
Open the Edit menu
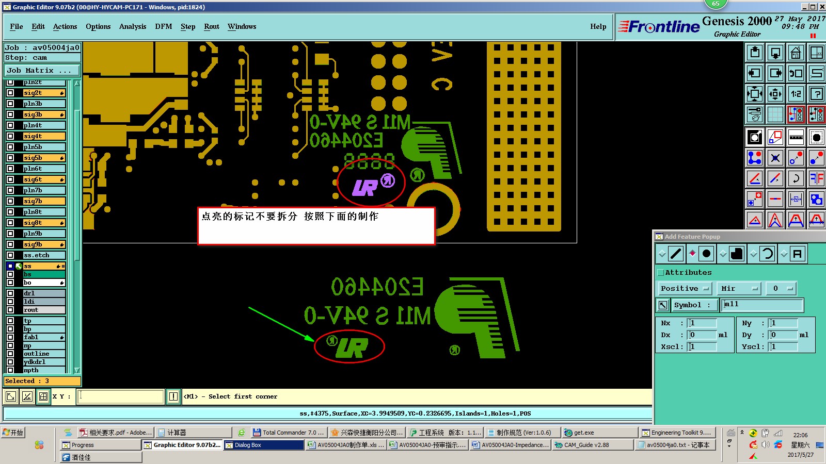click(38, 27)
